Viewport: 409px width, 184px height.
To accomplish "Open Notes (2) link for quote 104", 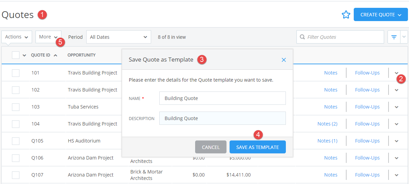I will pyautogui.click(x=327, y=124).
